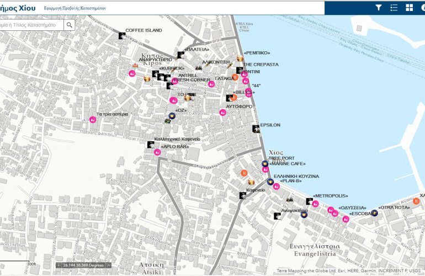Select the Καλλιτεχνικό Καφενείο black marker
425x276 pixels.
tap(151, 145)
